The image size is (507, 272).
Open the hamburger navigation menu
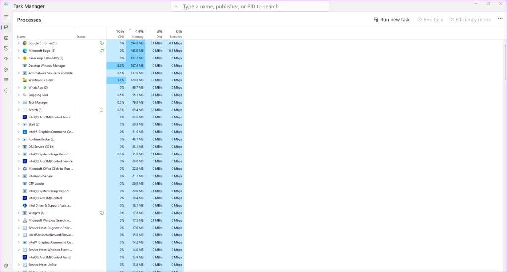point(6,17)
